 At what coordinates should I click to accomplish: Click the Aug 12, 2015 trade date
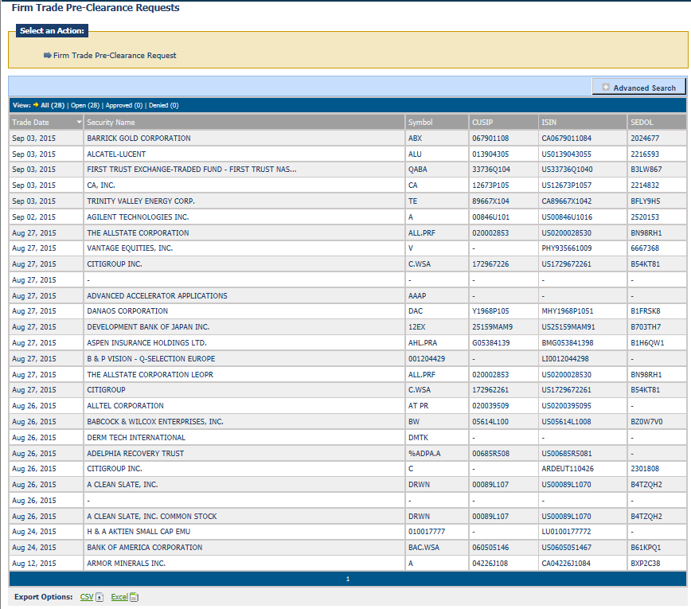pos(34,563)
